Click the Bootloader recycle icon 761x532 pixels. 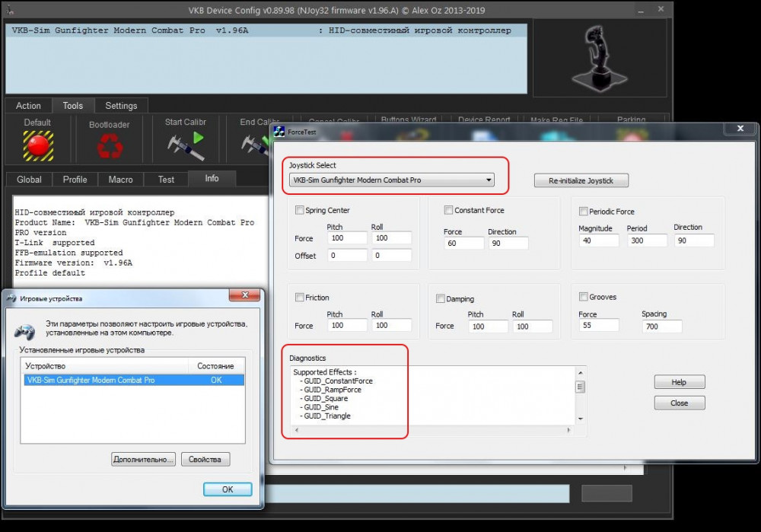110,145
